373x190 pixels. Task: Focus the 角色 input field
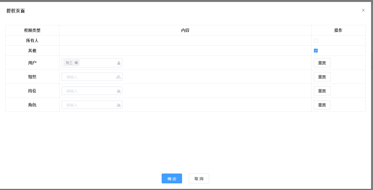point(92,105)
